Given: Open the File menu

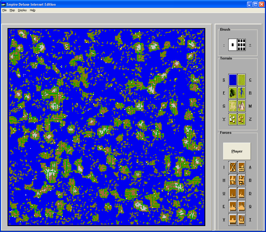Looking at the screenshot, I should click(4, 10).
